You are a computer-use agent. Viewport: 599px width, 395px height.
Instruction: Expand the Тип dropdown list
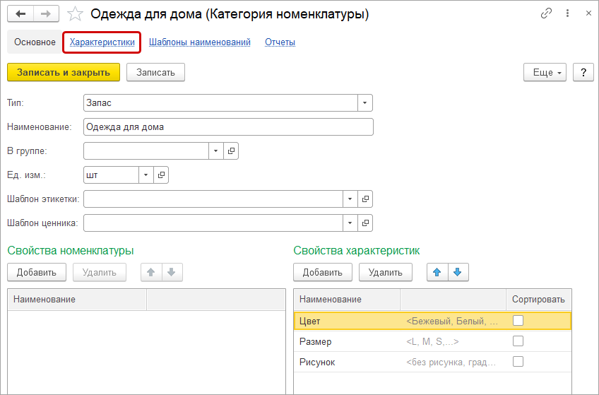tap(364, 103)
